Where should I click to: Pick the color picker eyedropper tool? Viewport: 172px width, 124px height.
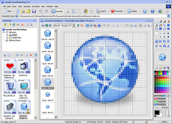(x=160, y=22)
